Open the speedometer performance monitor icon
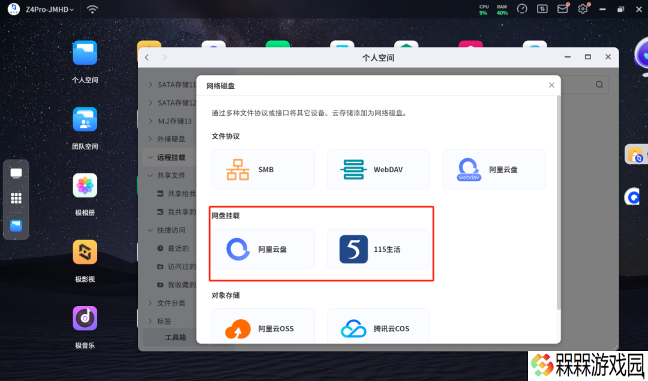Viewport: 648px width, 381px height. point(522,9)
